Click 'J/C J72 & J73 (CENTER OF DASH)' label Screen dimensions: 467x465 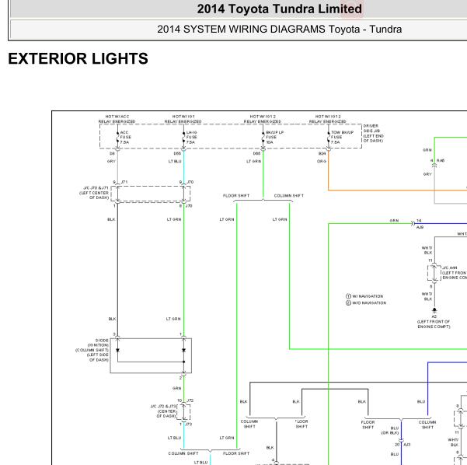[163, 411]
